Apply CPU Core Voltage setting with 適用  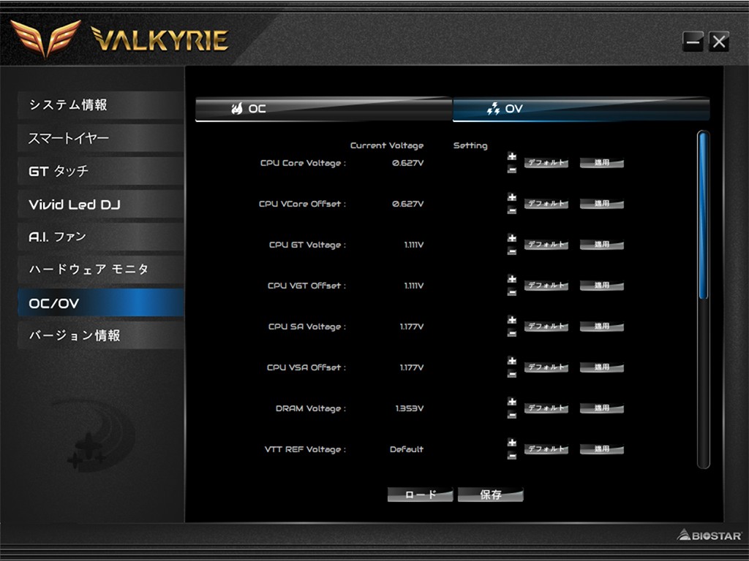[x=602, y=163]
